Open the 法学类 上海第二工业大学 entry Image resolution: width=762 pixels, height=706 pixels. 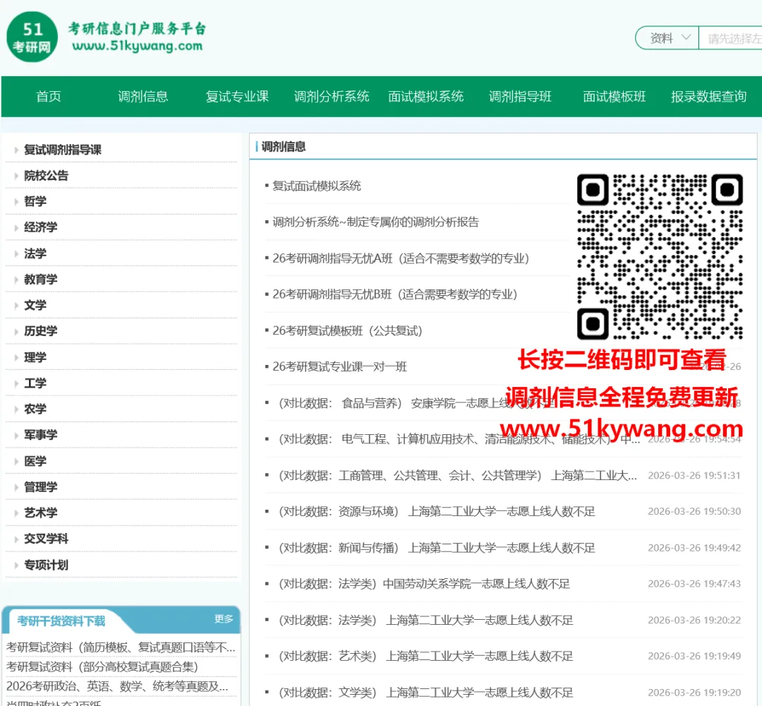(x=425, y=621)
